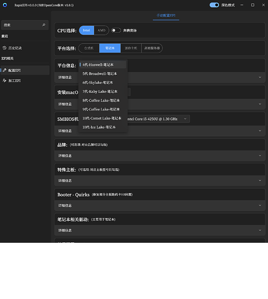Viewport: 268px width, 299px height.
Task: Toggle the 深色模式 dark mode switch
Action: pos(214,5)
